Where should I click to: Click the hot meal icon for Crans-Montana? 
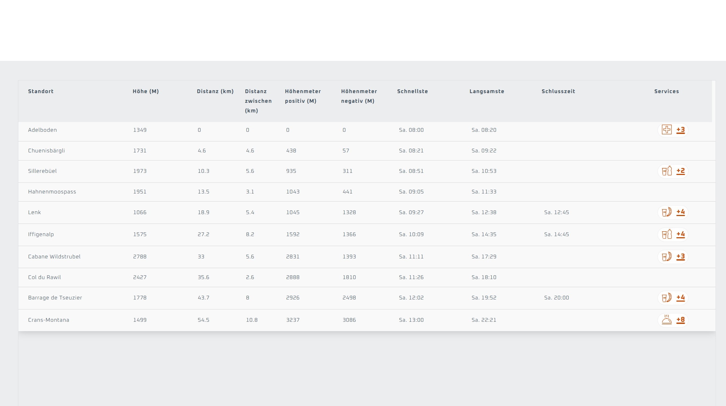pyautogui.click(x=667, y=320)
